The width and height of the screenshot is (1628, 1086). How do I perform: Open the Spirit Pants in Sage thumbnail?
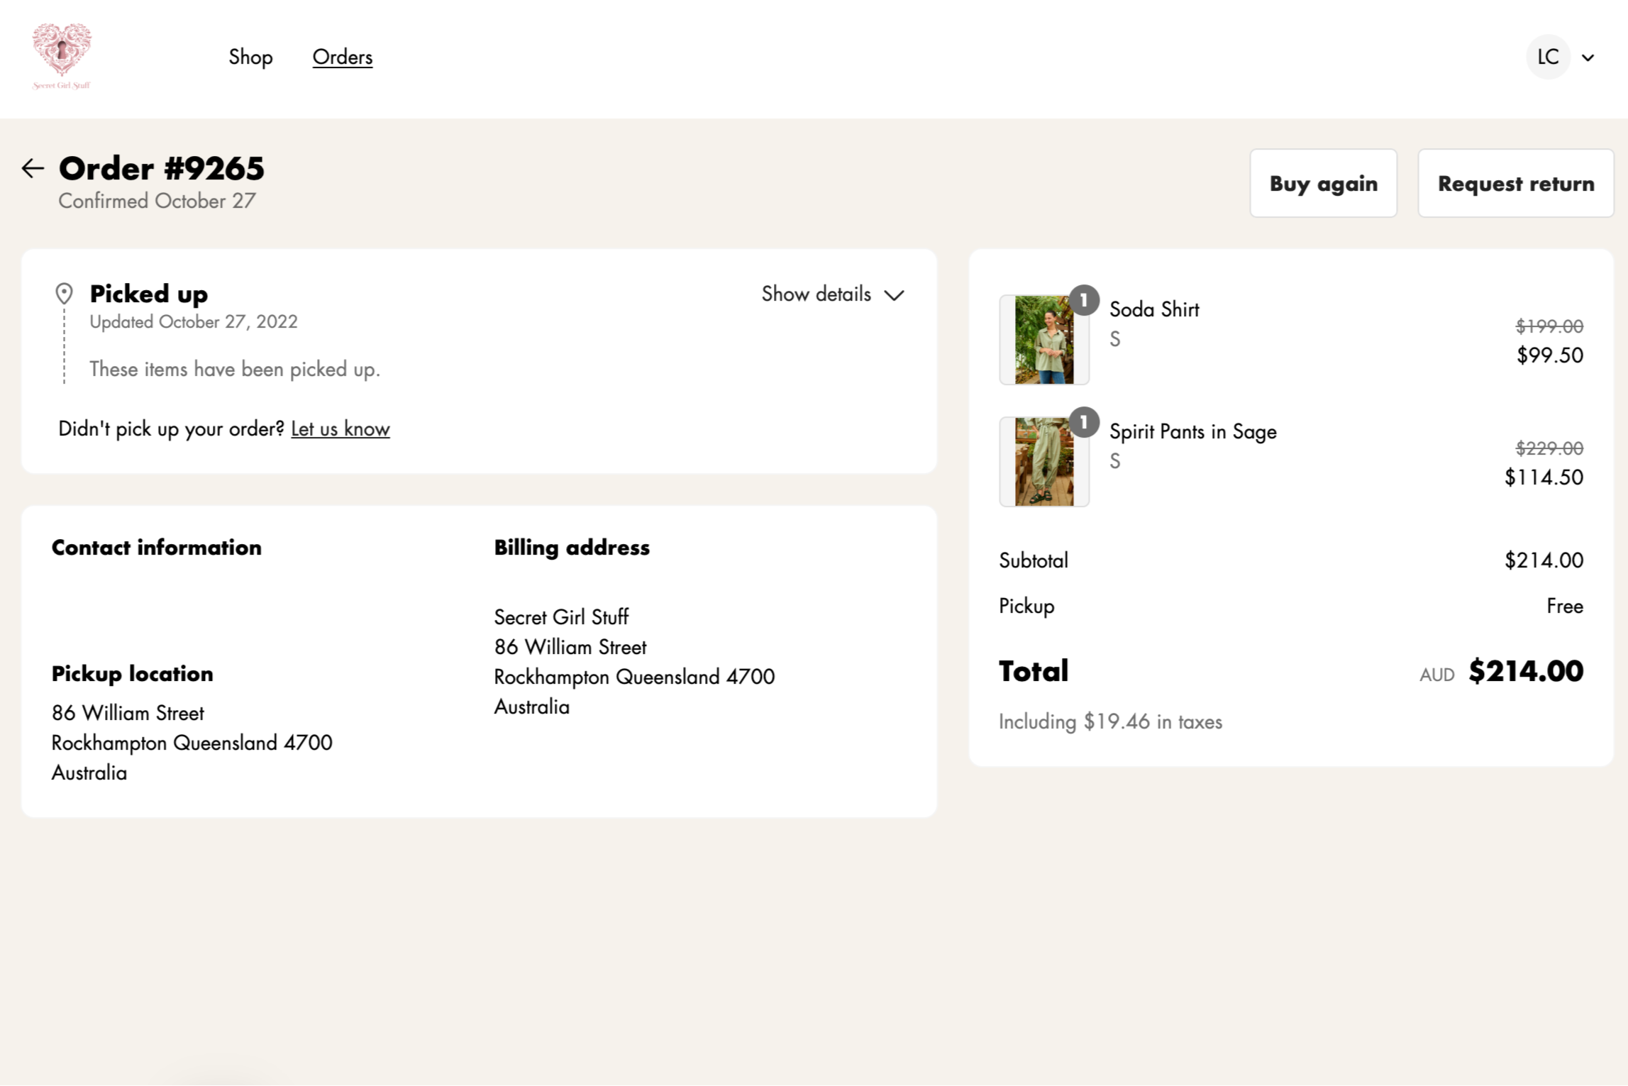(1043, 462)
